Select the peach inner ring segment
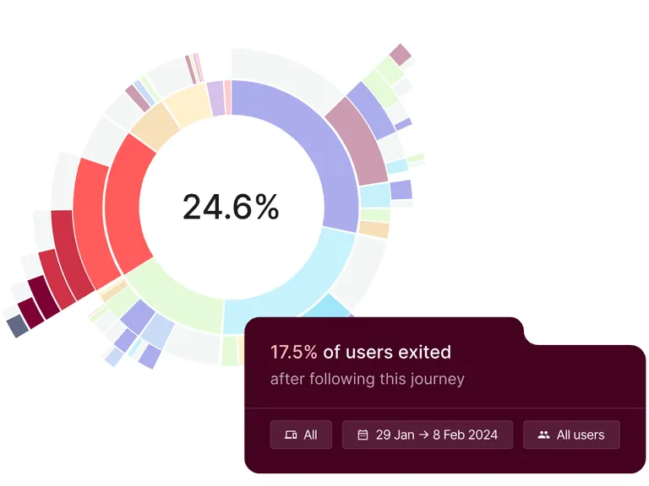Screen dimensions: 649x486 [x=155, y=126]
